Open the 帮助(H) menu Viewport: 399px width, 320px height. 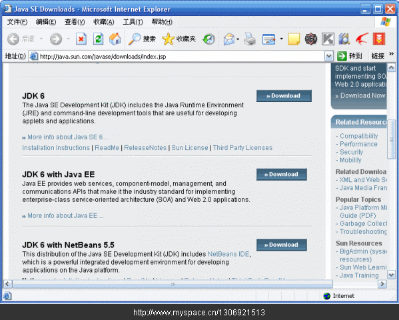tap(162, 22)
